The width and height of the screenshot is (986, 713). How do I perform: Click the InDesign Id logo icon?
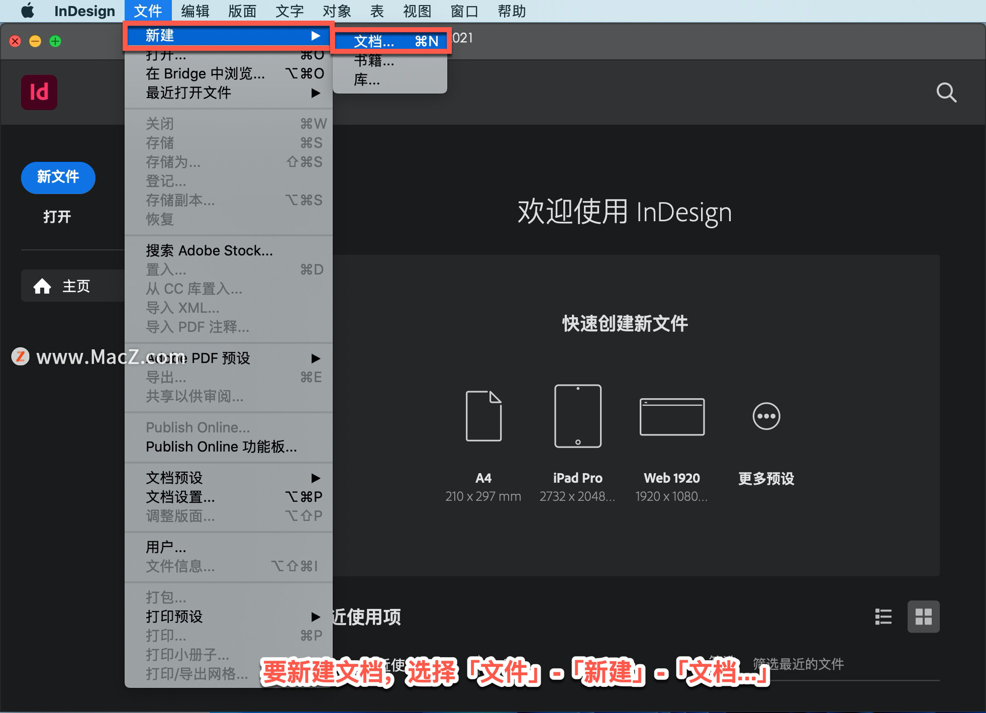coord(39,92)
